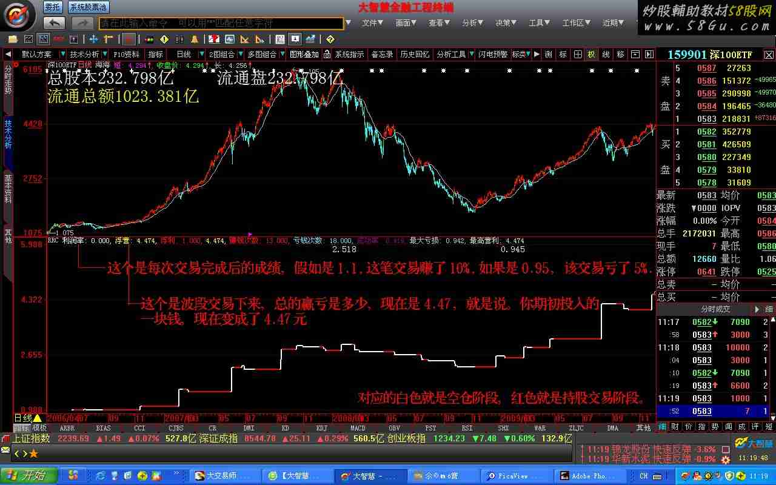
Task: Open the 日线 period dropdown
Action: [201, 54]
